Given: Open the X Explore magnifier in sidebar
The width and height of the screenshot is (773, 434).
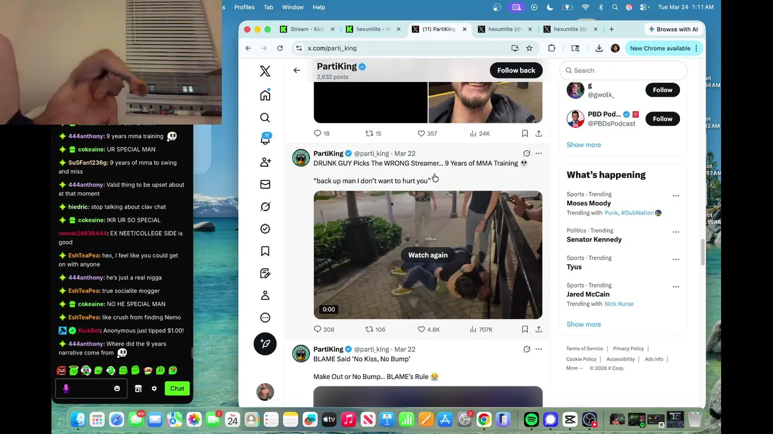Looking at the screenshot, I should (265, 118).
